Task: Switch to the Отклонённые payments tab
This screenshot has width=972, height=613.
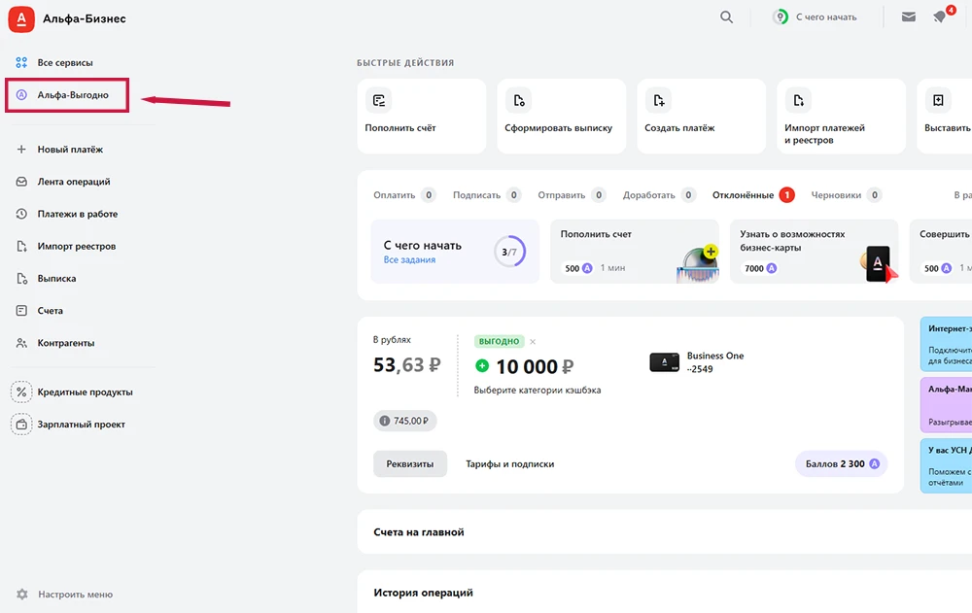Action: (744, 195)
